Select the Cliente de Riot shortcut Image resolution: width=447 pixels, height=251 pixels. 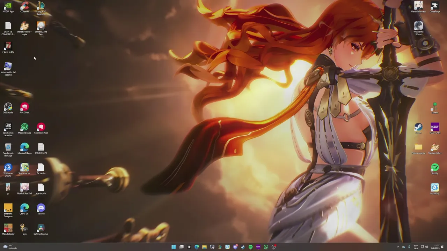coord(41,129)
